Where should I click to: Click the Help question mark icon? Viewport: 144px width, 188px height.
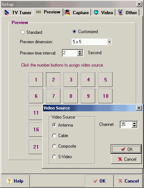coord(9,181)
